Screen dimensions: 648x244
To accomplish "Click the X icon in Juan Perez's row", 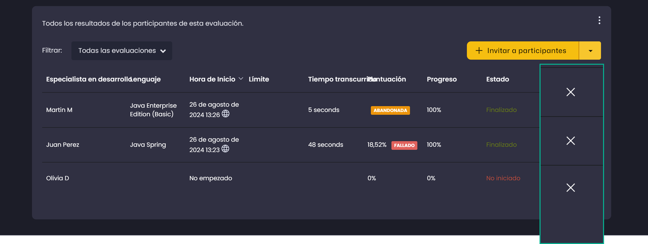I will [x=571, y=141].
